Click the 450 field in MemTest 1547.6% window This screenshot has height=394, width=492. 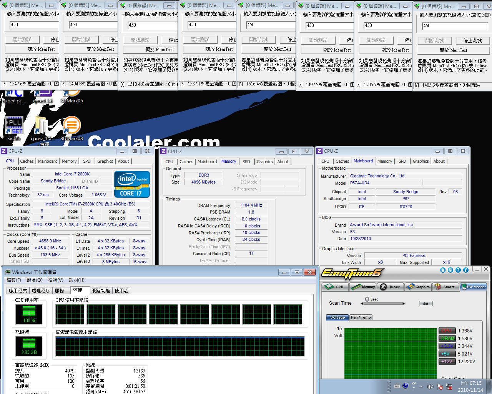(34, 25)
